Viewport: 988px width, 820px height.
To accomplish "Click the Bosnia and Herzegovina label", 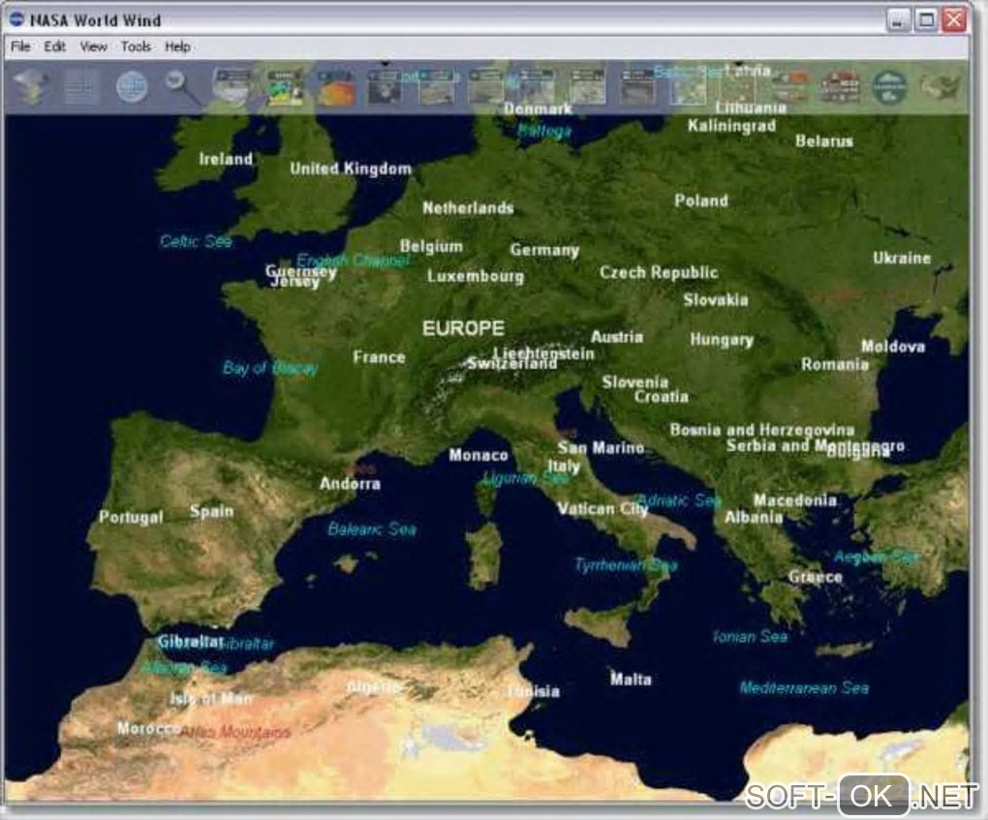I will (x=761, y=430).
